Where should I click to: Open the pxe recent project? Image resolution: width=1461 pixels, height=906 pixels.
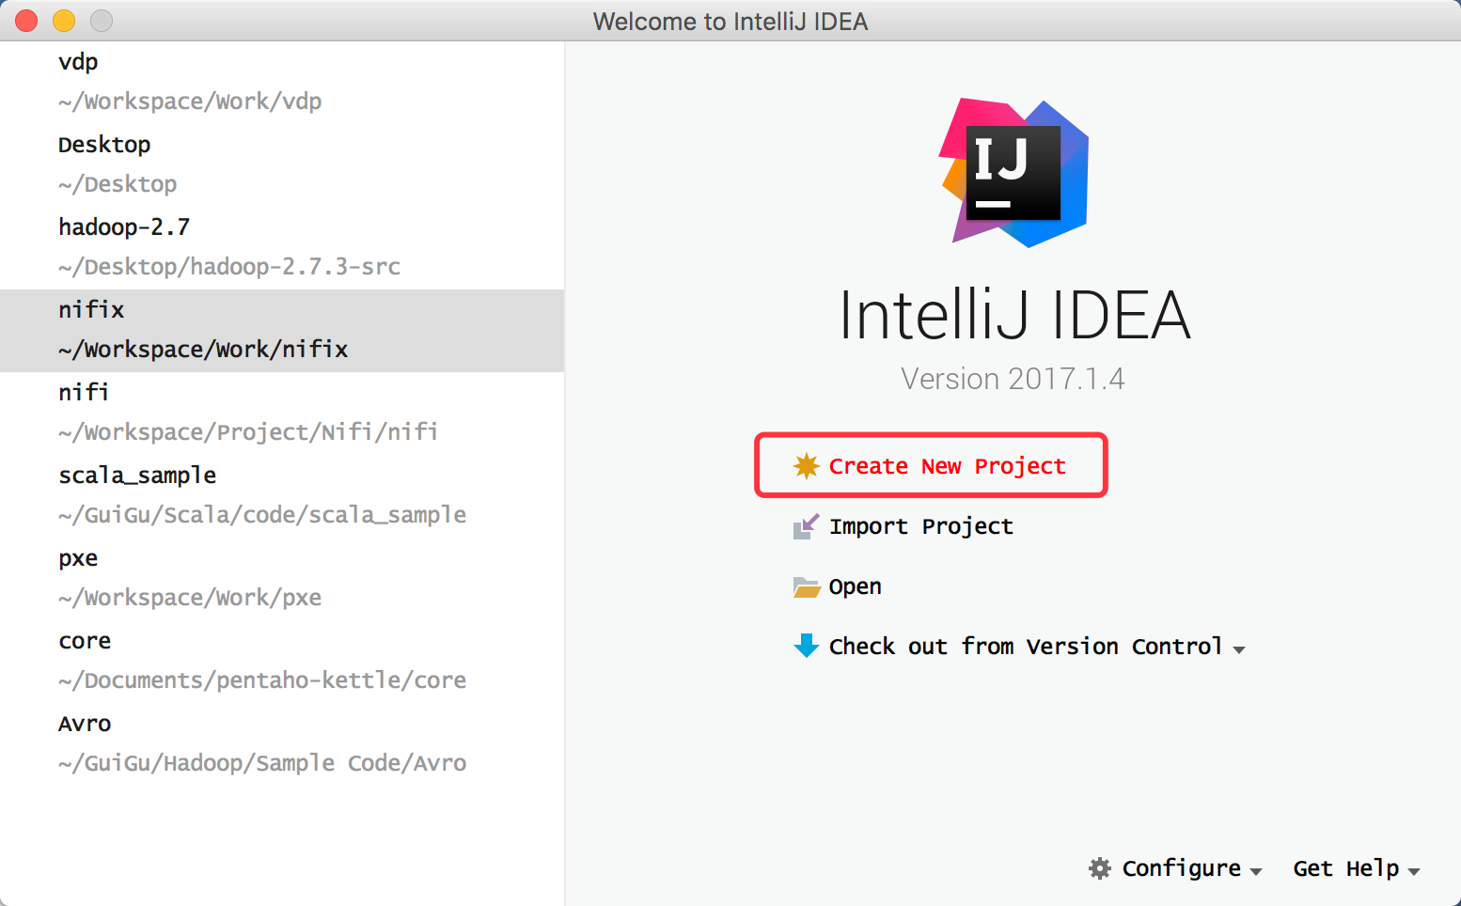coord(188,577)
